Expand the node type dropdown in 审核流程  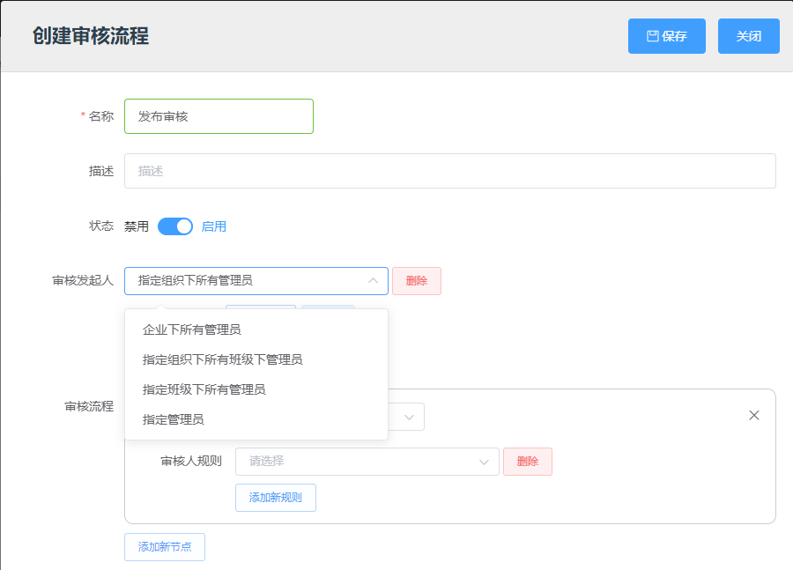pyautogui.click(x=410, y=416)
